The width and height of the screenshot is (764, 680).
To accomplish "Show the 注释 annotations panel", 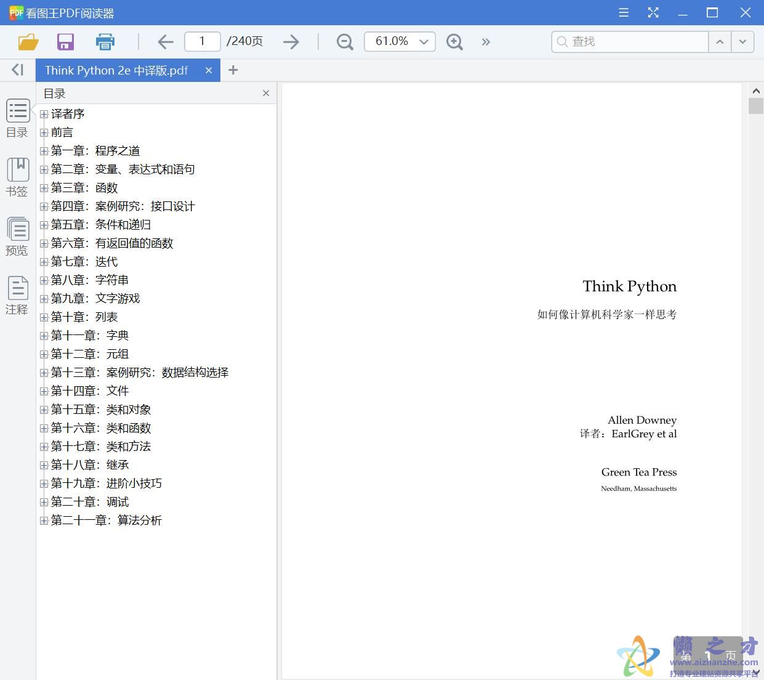I will click(17, 294).
